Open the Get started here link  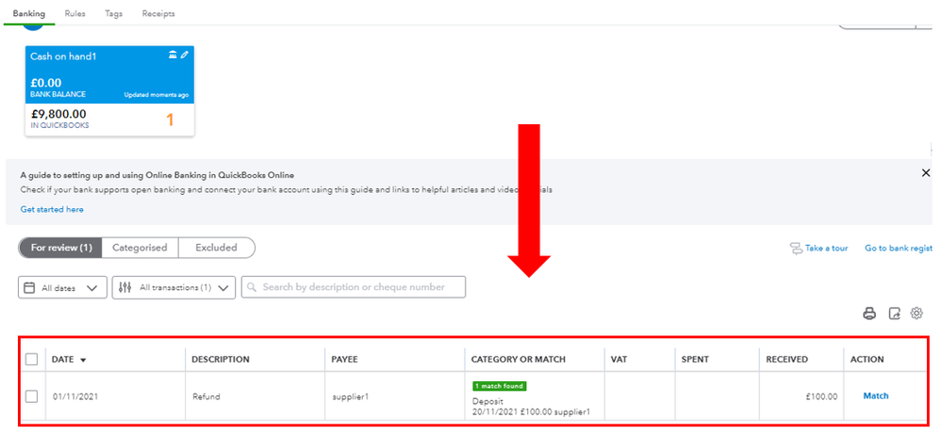click(x=52, y=209)
